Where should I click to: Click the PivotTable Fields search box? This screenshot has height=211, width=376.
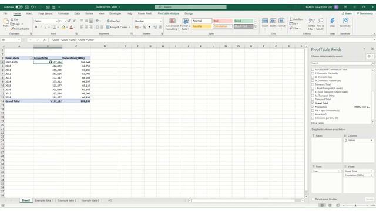[341, 63]
